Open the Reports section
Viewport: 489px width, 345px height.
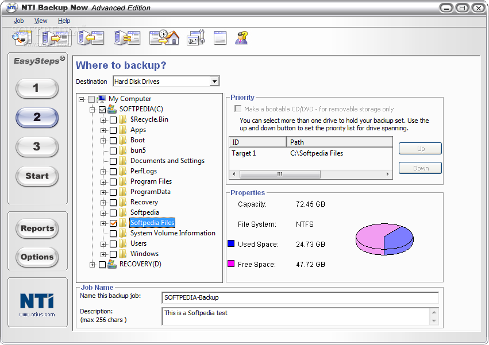click(x=37, y=228)
